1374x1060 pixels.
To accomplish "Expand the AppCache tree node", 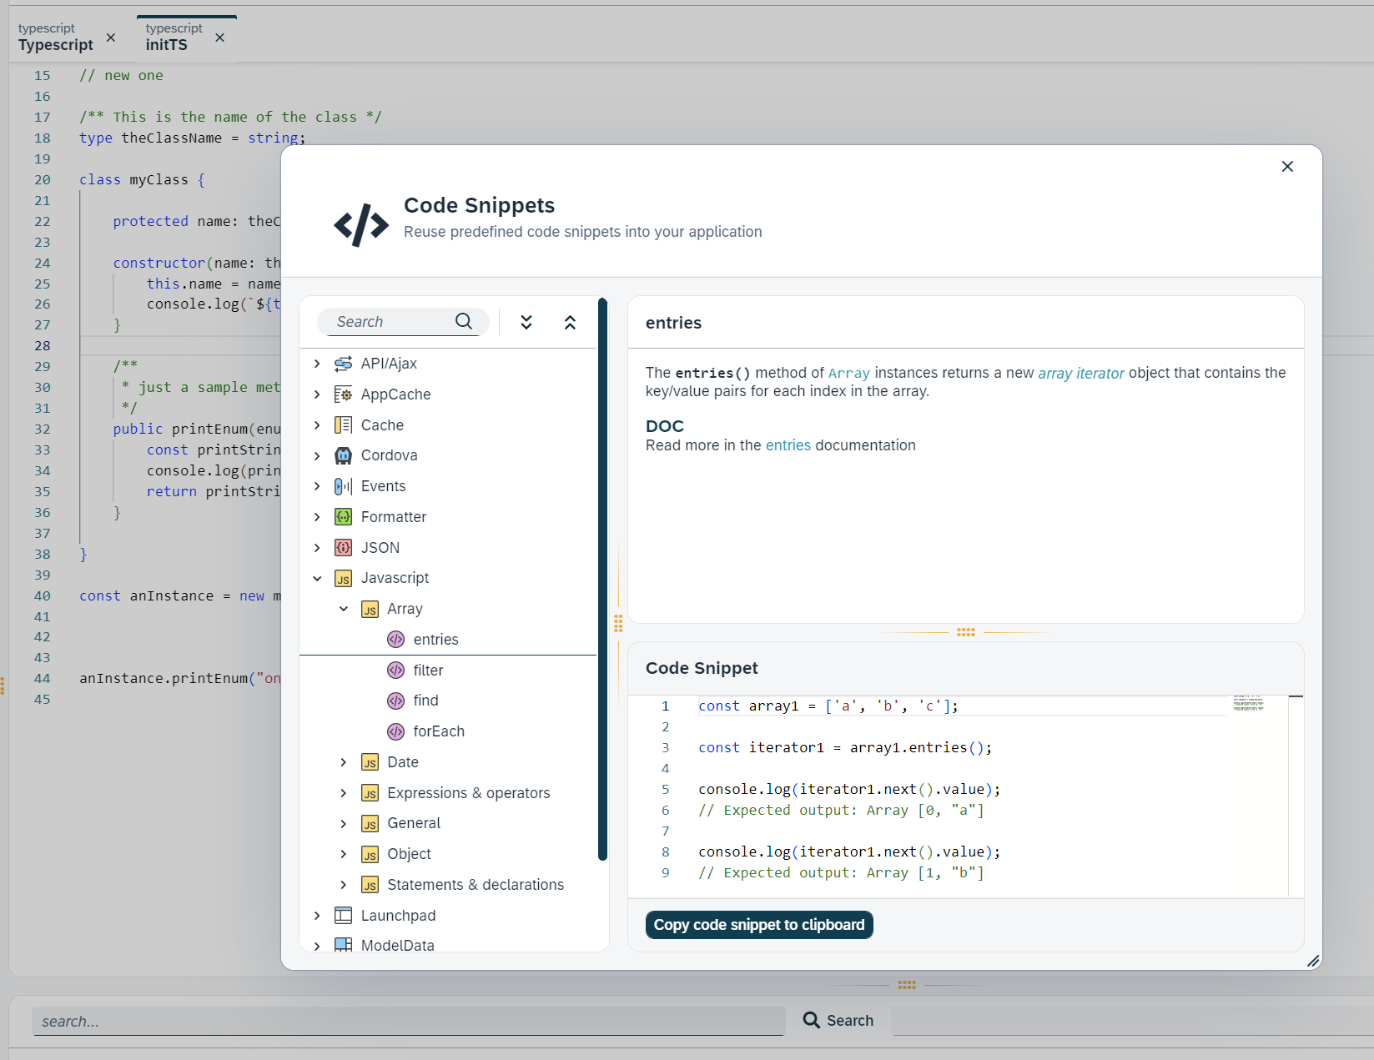I will (317, 394).
